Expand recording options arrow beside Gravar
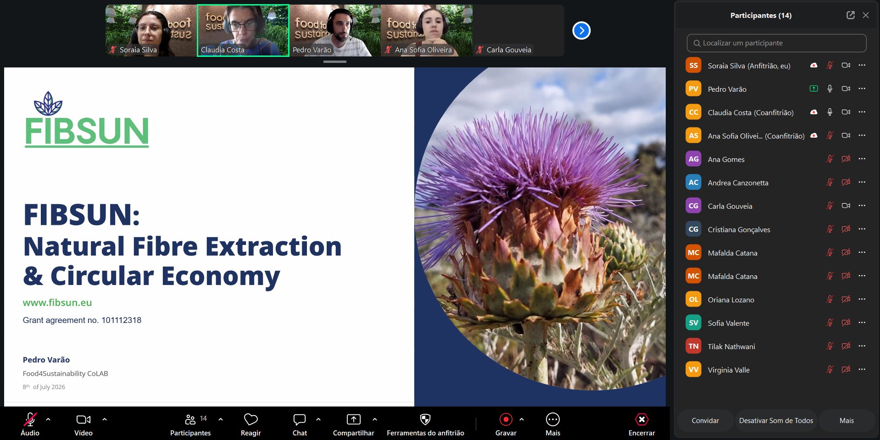880x440 pixels. pyautogui.click(x=522, y=419)
